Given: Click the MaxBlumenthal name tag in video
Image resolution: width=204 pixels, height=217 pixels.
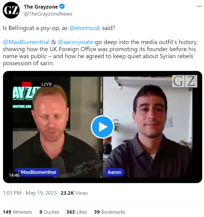Looking at the screenshot, I should [36, 172].
